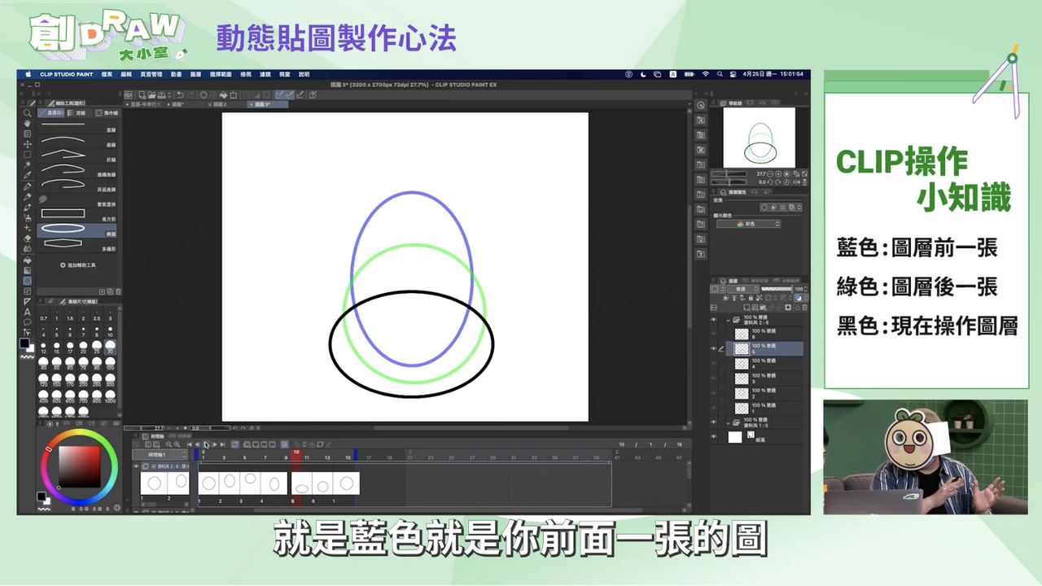1042x586 pixels.
Task: Select the Pencil tool
Action: tap(28, 198)
